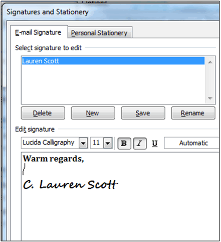
Task: Toggle the Italic formatting button
Action: pyautogui.click(x=140, y=143)
